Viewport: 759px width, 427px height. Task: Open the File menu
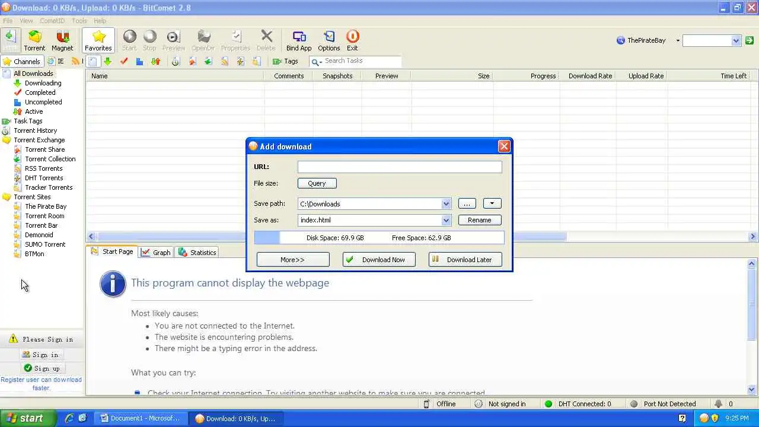8,21
